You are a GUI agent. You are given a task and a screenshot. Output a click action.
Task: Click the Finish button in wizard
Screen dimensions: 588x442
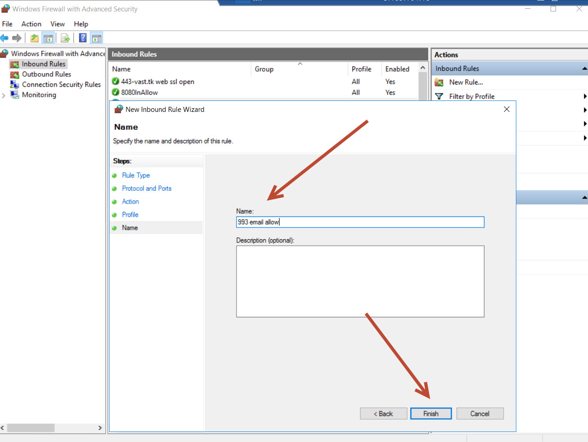(x=430, y=414)
